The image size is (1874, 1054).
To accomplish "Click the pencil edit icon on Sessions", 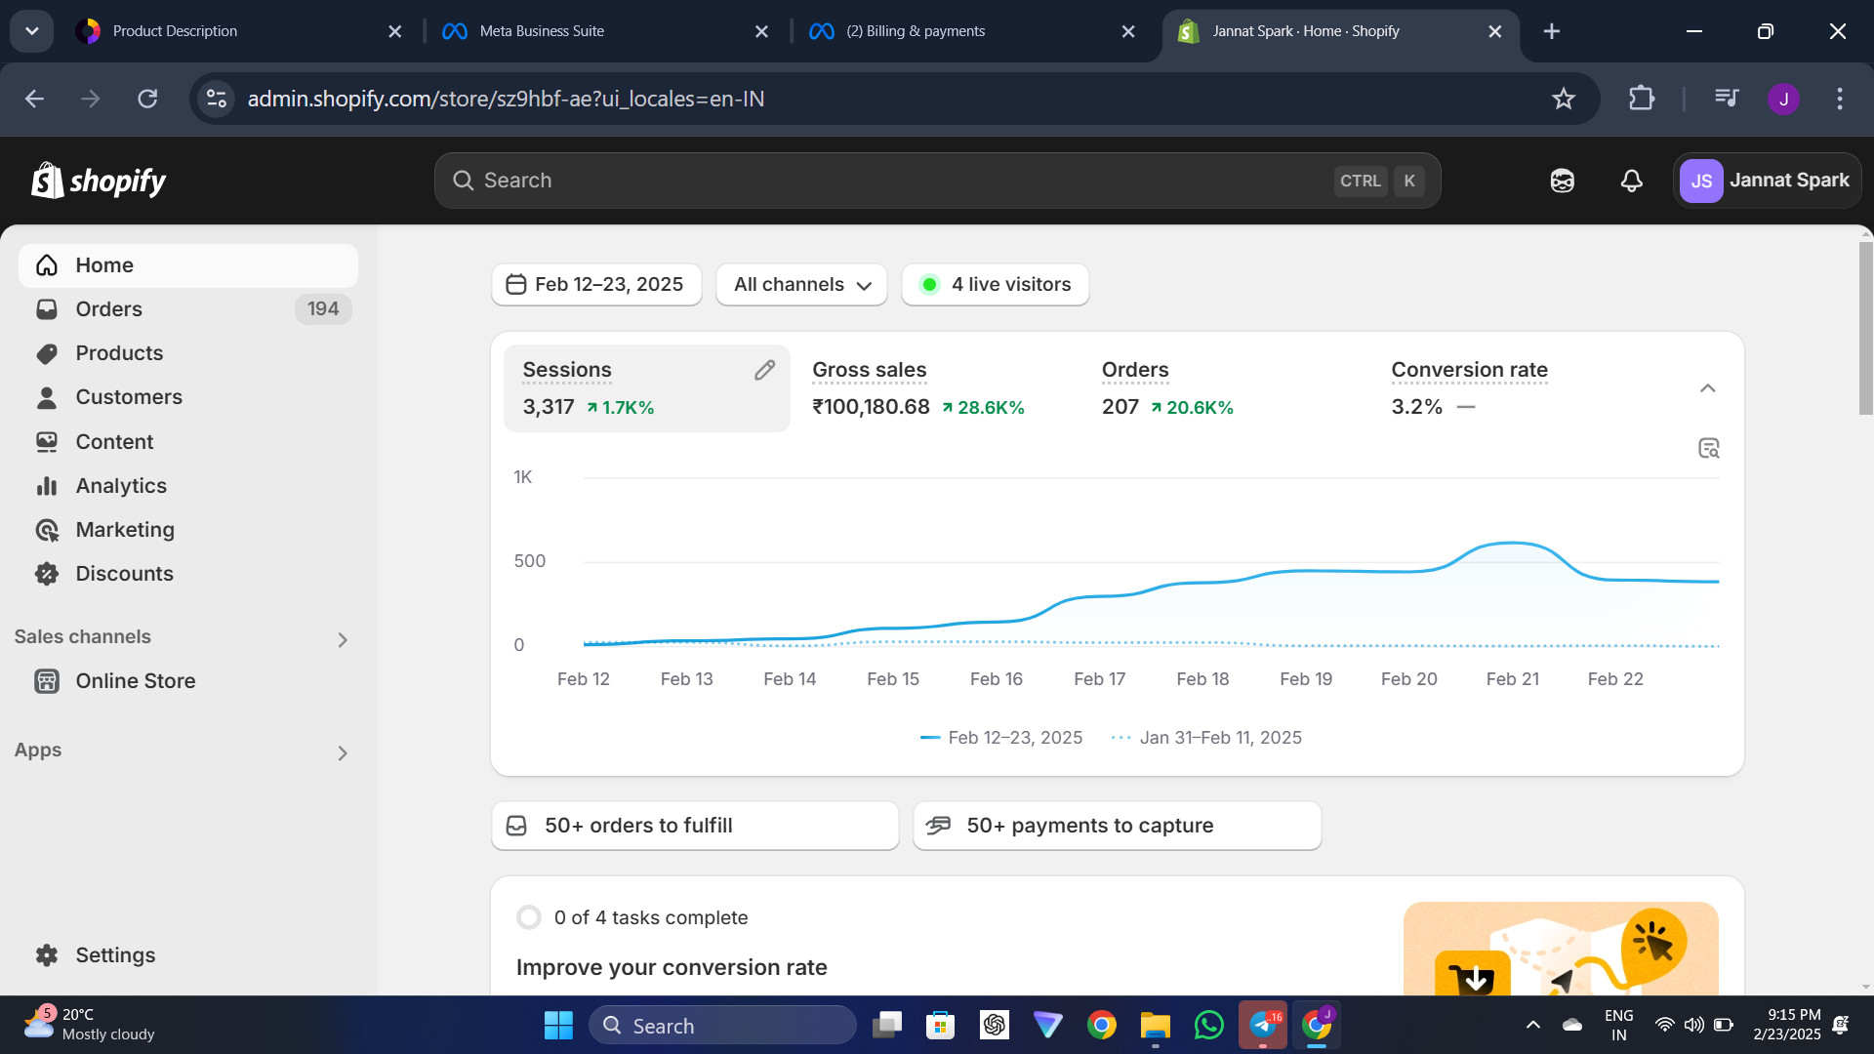I will (764, 370).
